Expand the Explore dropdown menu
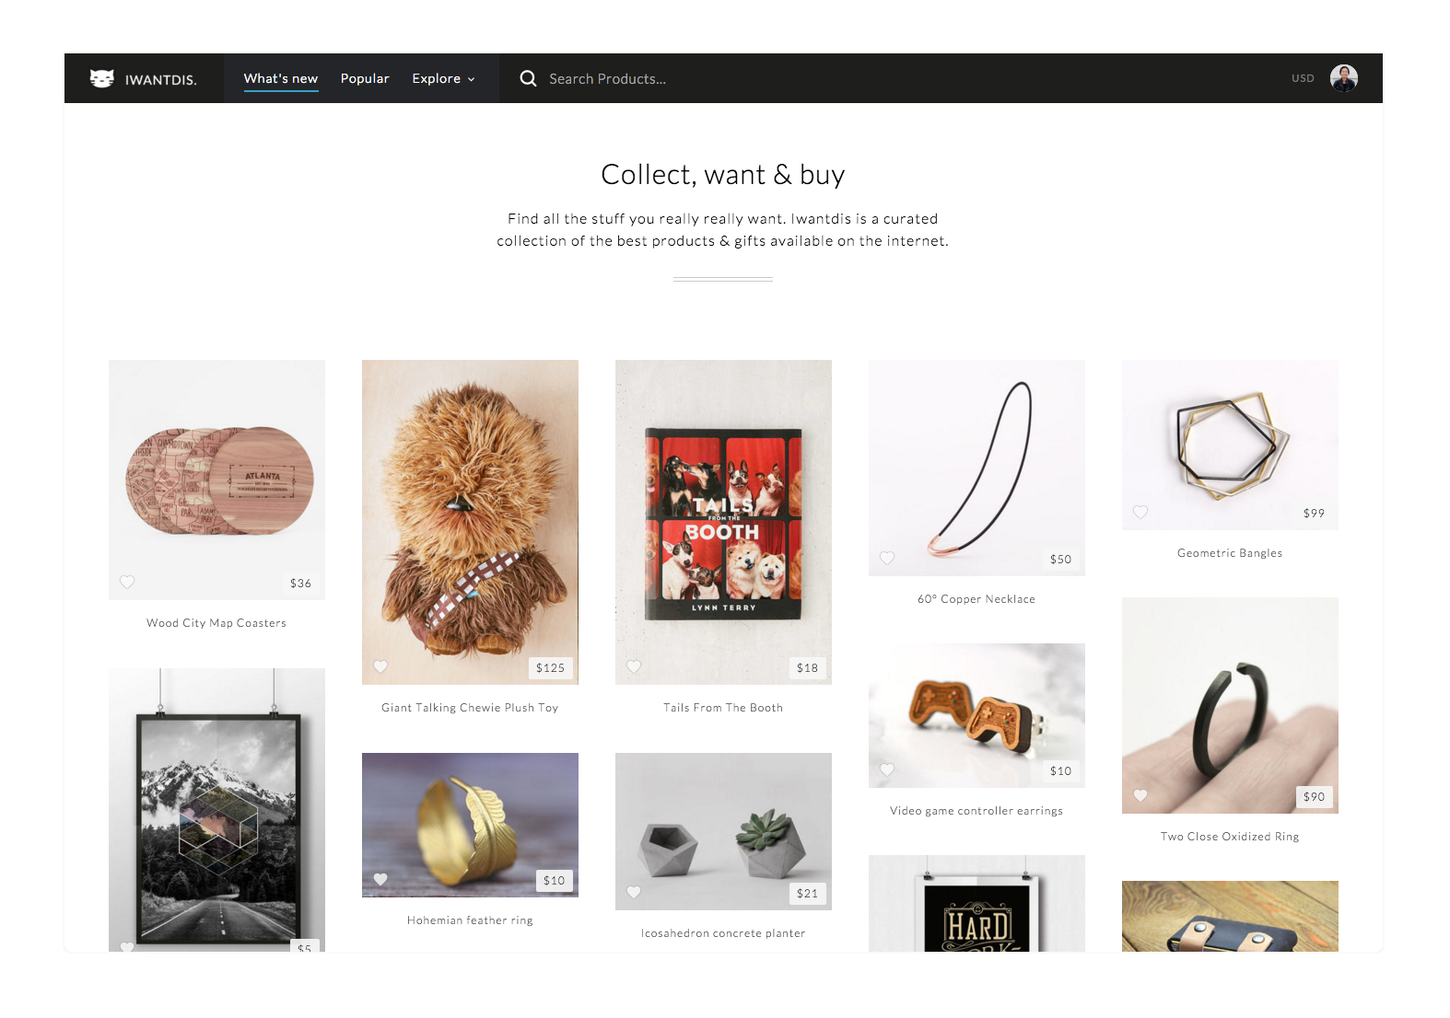The width and height of the screenshot is (1450, 1018). pyautogui.click(x=443, y=78)
